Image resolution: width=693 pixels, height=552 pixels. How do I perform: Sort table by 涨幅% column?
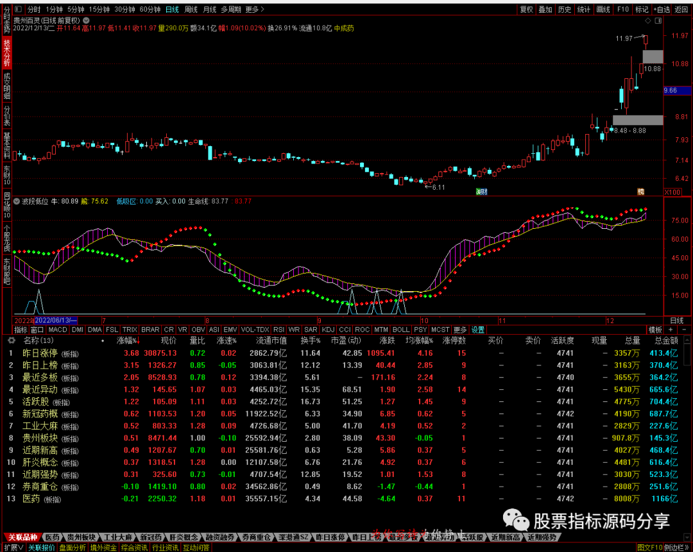click(x=127, y=340)
